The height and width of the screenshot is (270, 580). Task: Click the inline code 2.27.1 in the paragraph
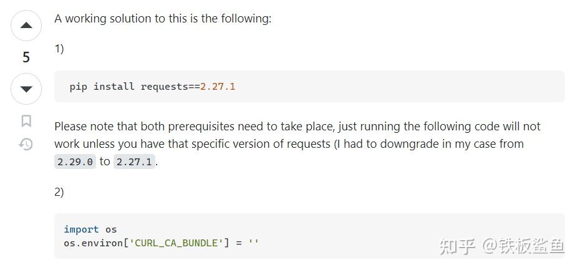[134, 162]
